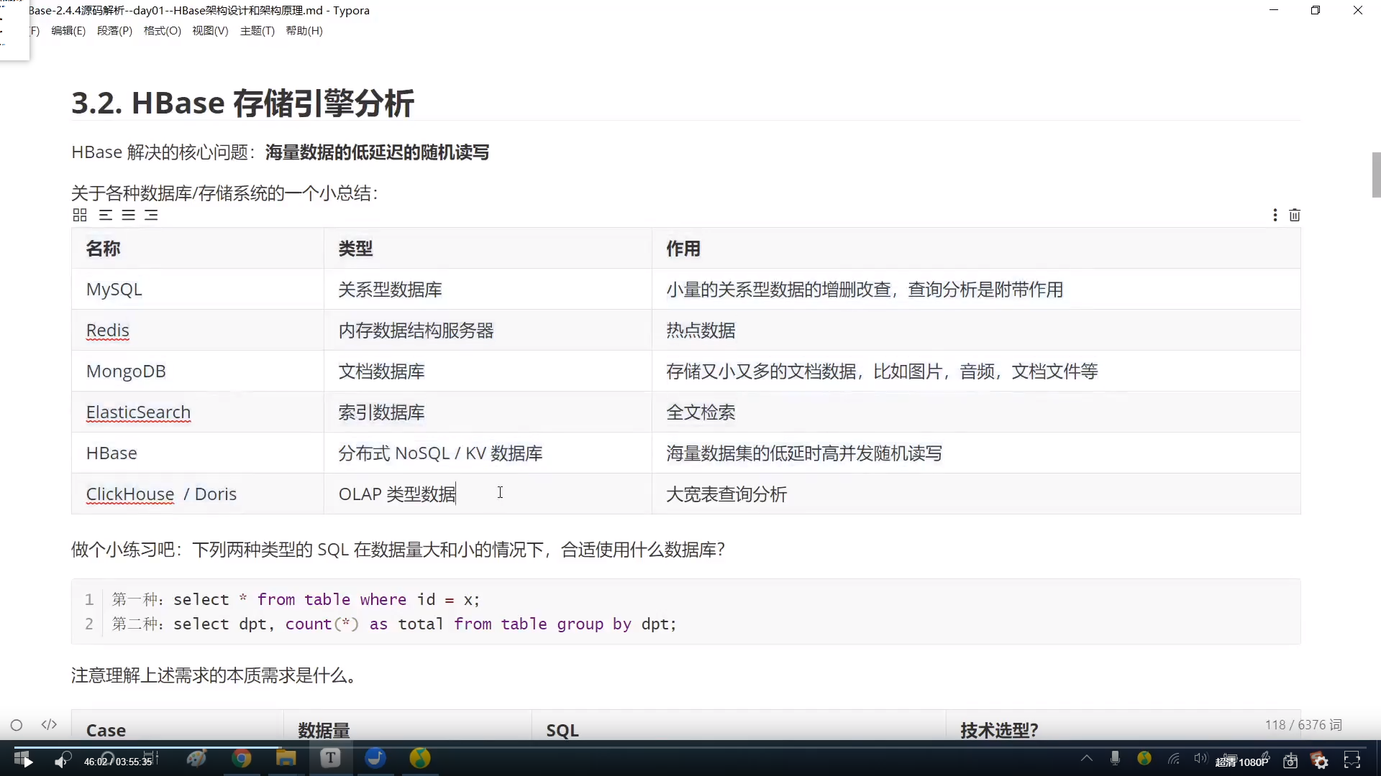Align table column right
Image resolution: width=1381 pixels, height=776 pixels.
tap(151, 215)
